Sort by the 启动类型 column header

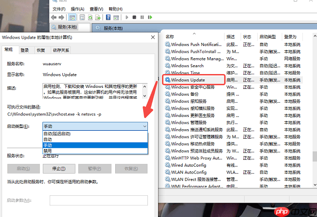click(x=268, y=37)
